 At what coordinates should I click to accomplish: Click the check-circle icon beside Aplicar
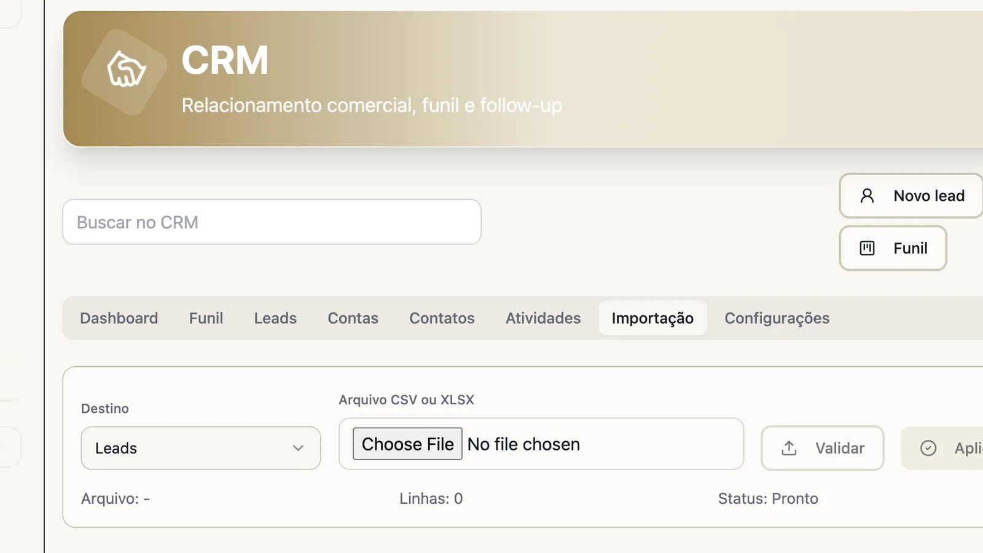tap(928, 448)
